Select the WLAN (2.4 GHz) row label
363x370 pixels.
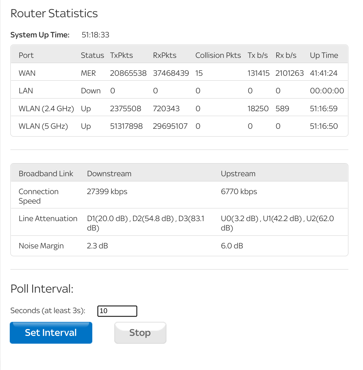pos(46,109)
